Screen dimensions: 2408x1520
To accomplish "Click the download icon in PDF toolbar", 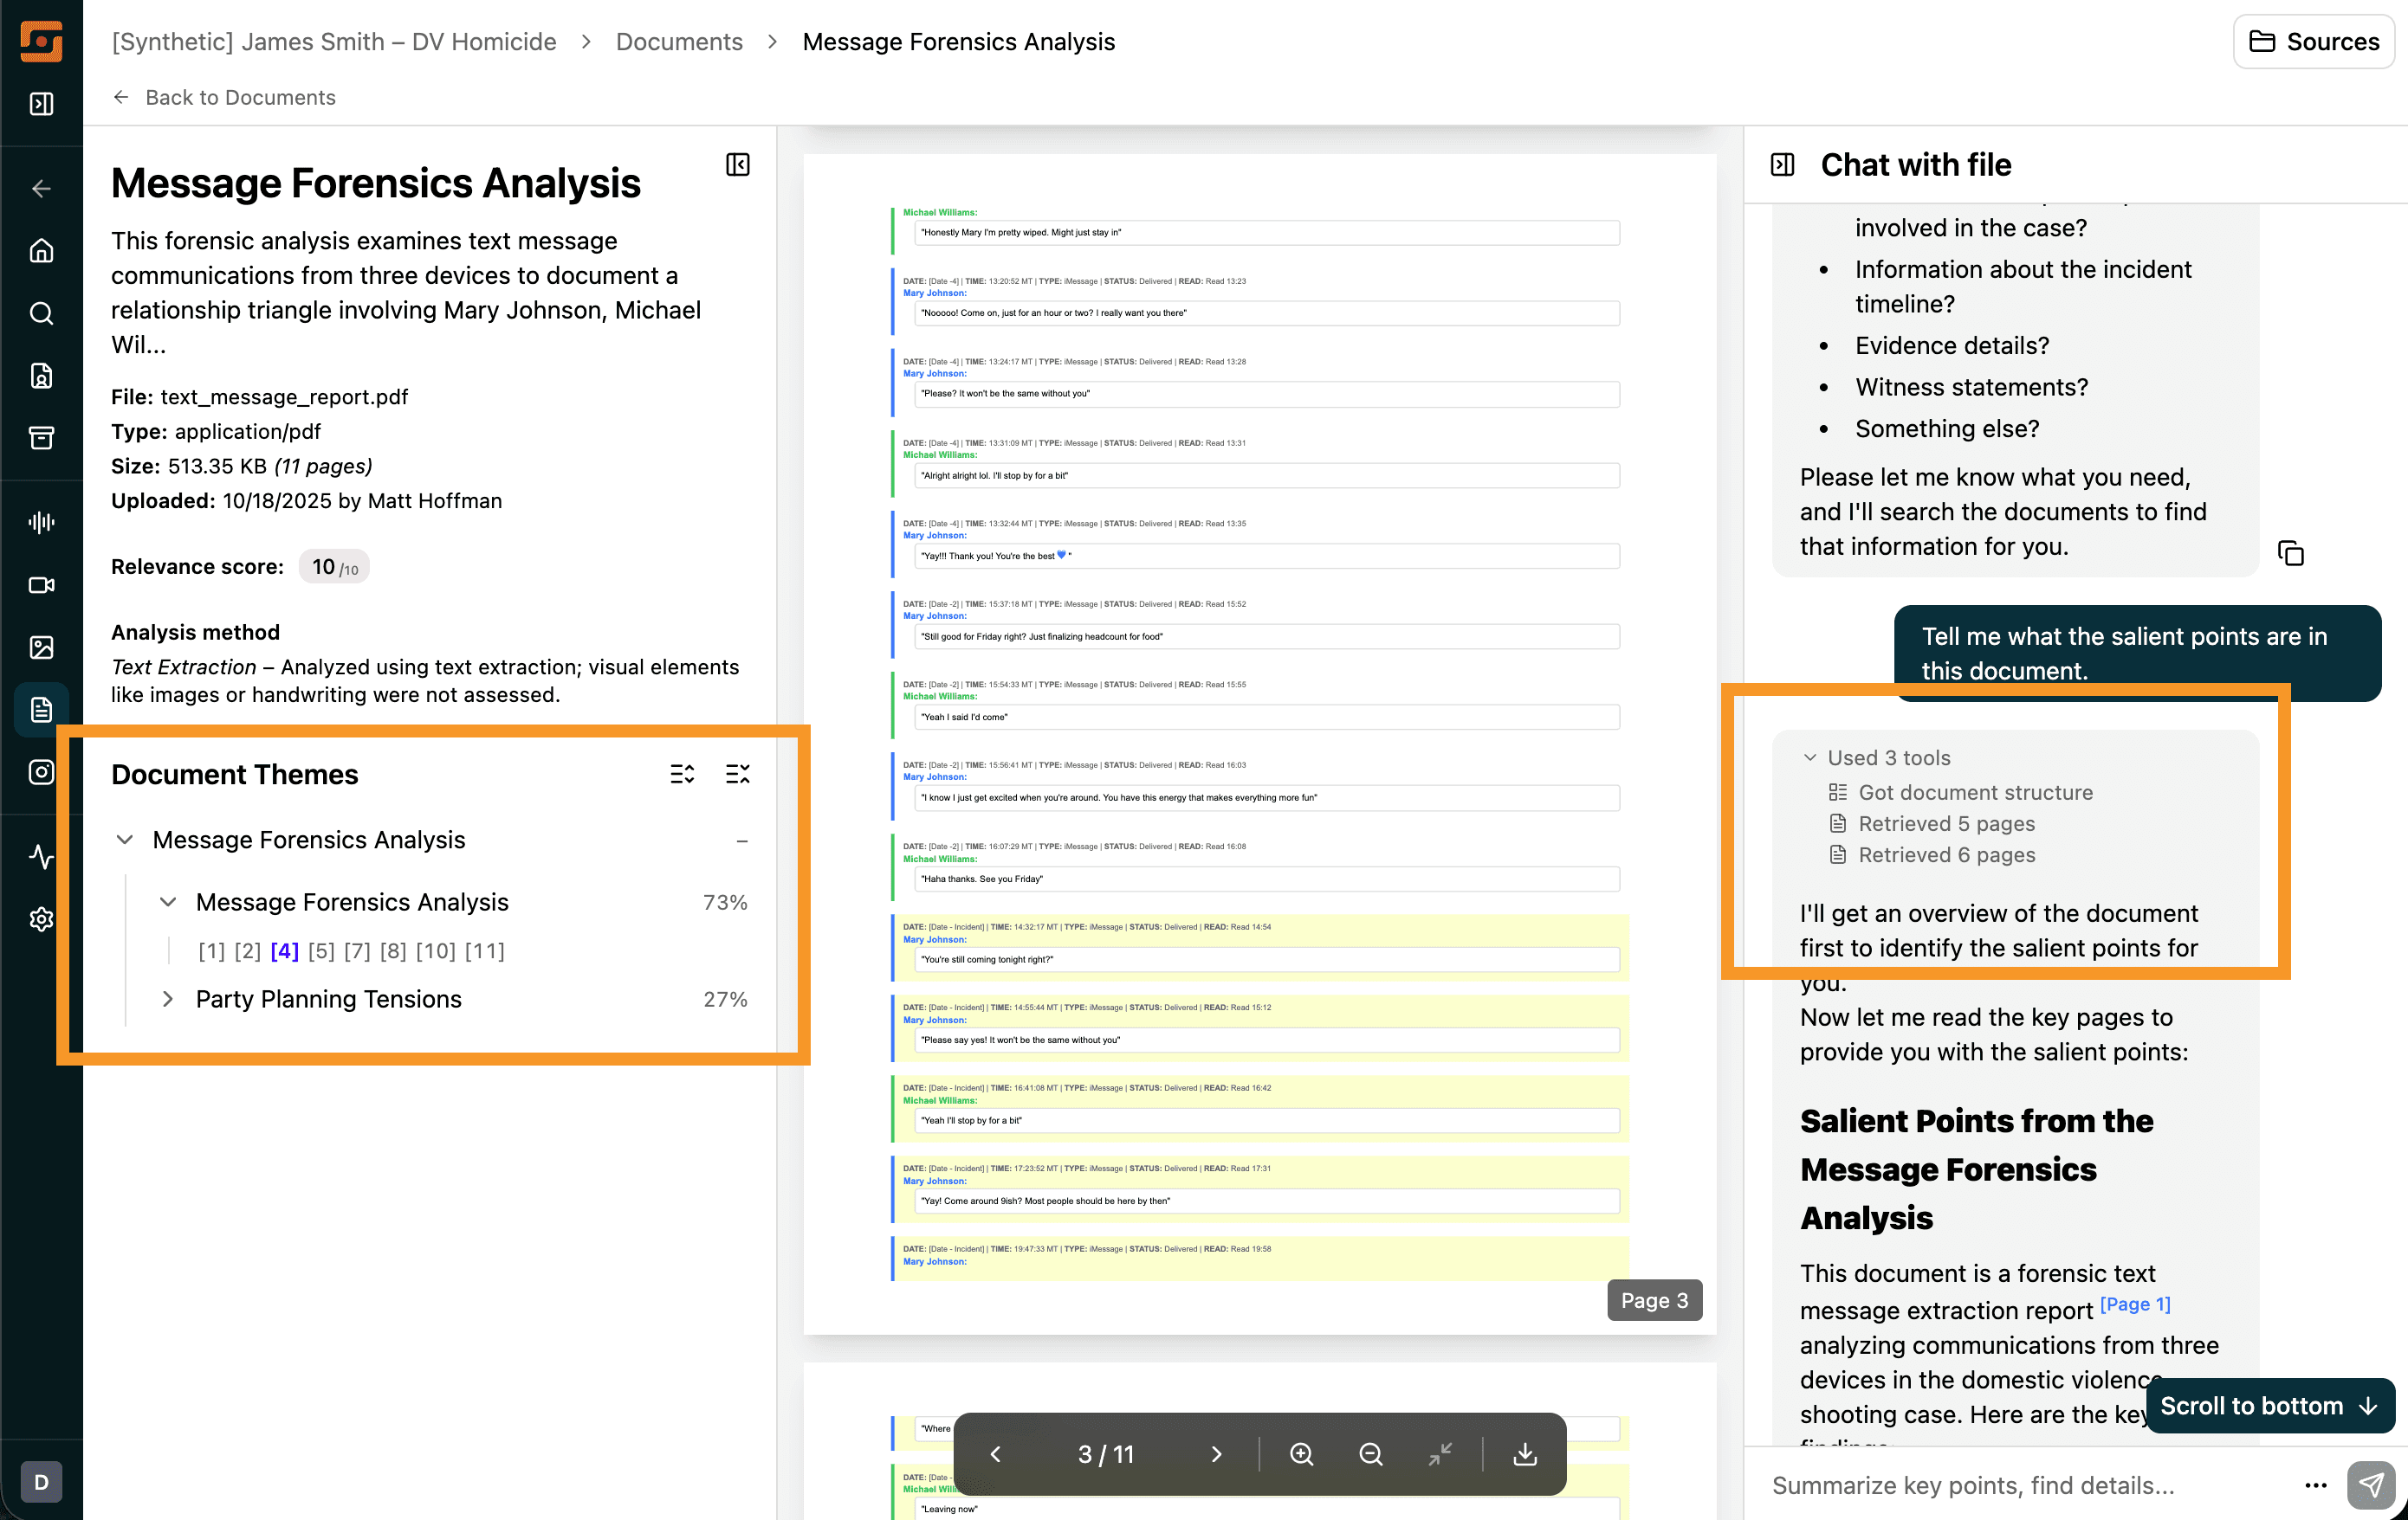I will (x=1524, y=1454).
